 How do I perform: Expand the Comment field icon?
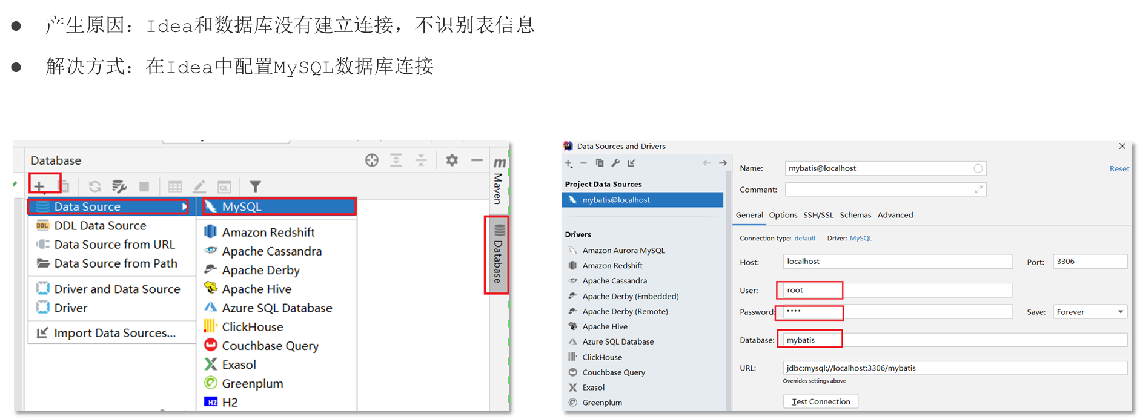(x=978, y=190)
